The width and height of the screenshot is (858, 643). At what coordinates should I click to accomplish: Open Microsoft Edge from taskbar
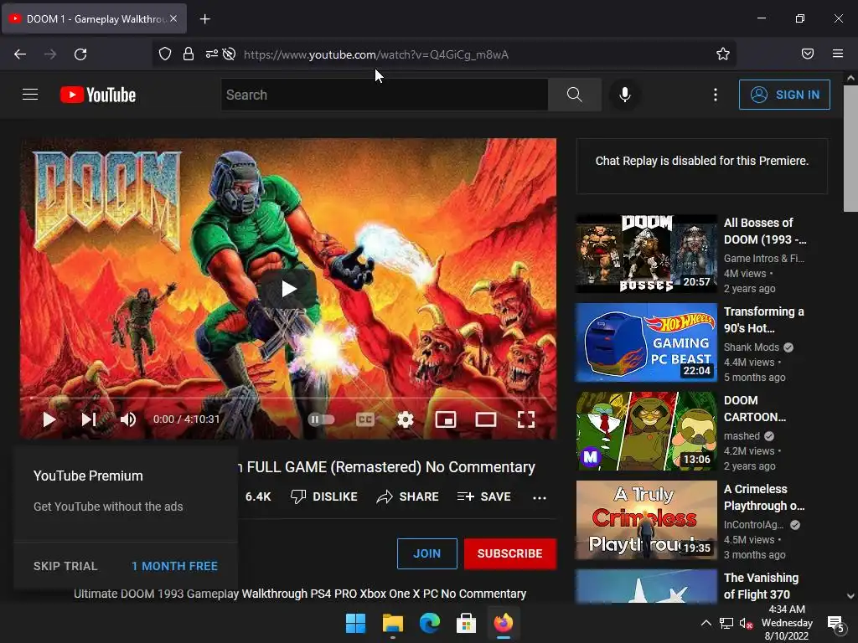(x=430, y=623)
